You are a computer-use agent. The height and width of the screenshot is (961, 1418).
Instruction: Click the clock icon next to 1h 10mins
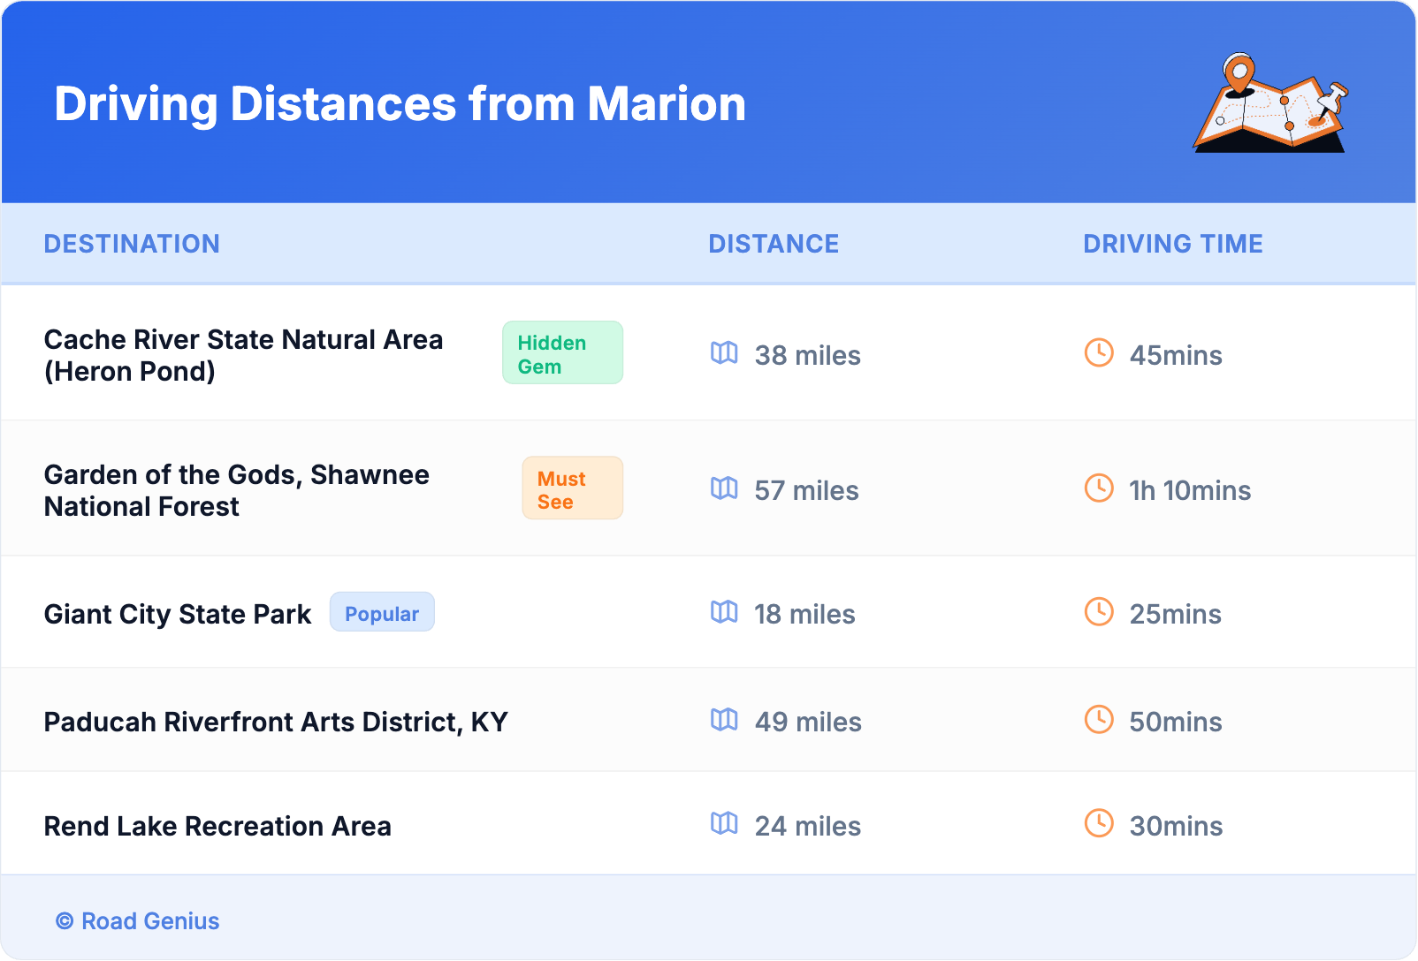pyautogui.click(x=1099, y=488)
